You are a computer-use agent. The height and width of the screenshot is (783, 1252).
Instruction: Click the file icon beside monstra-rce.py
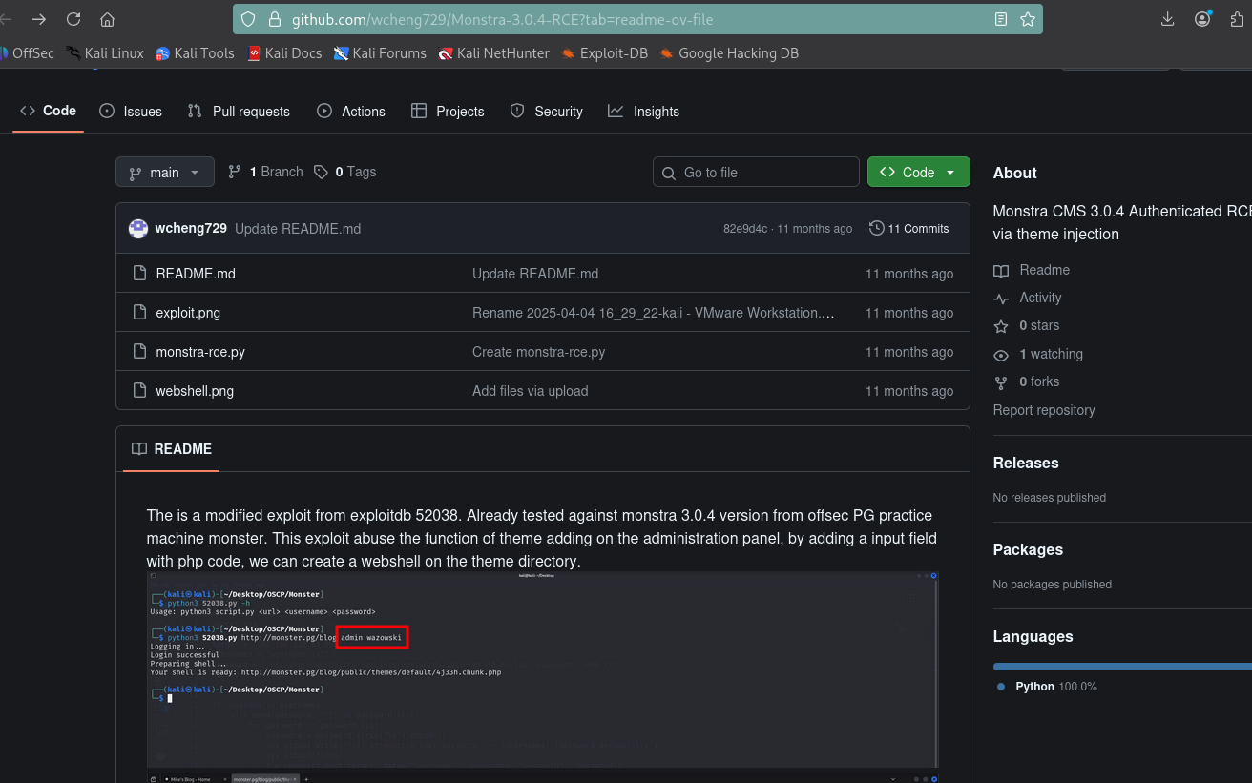pyautogui.click(x=139, y=352)
